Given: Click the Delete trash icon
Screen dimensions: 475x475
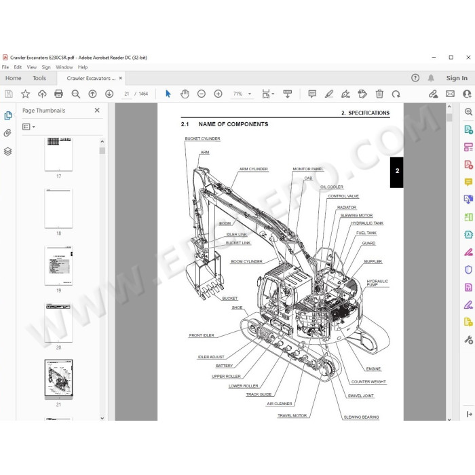Looking at the screenshot, I should point(379,94).
